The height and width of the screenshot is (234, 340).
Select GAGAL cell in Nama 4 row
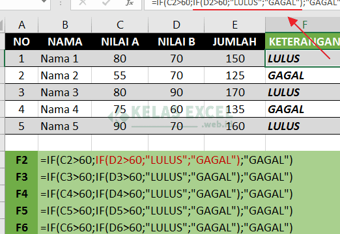point(303,109)
